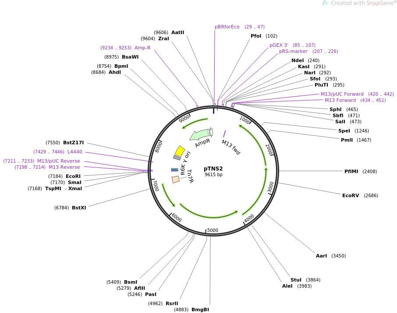
Task: Select the BstXI restriction site label
Action: pos(79,208)
